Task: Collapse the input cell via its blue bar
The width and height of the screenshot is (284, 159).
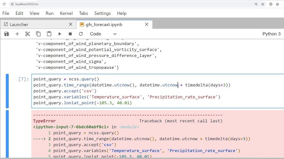Action: (7, 91)
